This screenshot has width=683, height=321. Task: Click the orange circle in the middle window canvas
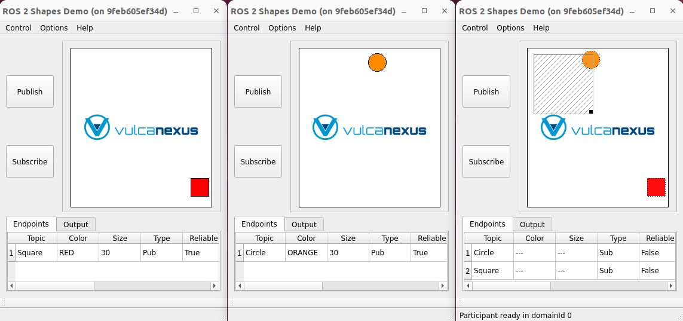click(x=377, y=62)
